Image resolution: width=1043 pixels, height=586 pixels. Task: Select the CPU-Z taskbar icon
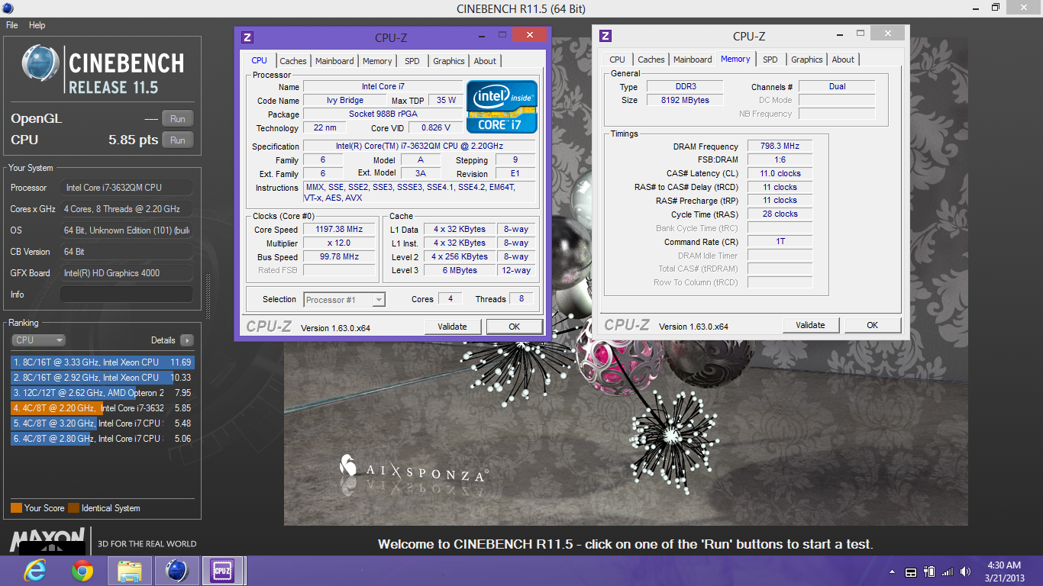coord(222,570)
